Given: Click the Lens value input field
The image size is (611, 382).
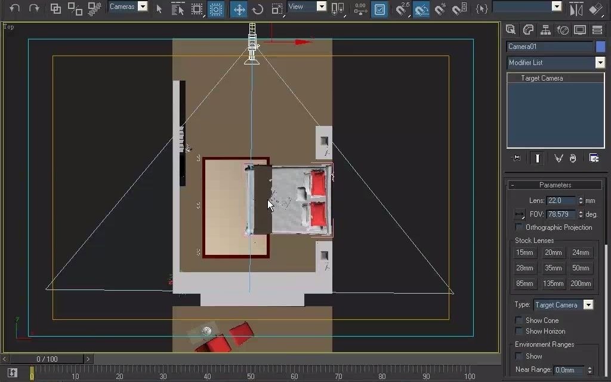Looking at the screenshot, I should pyautogui.click(x=561, y=200).
